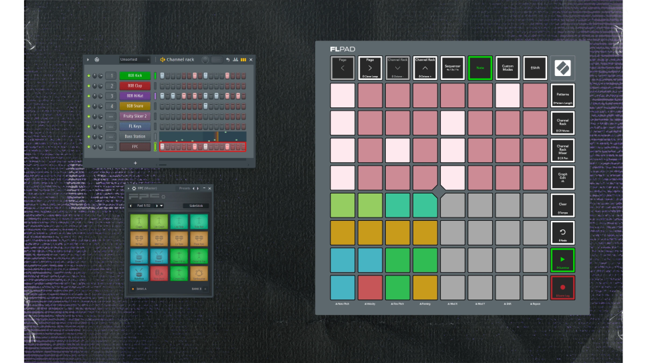
Task: Click the Channel rack speaker icon
Action: pos(163,59)
